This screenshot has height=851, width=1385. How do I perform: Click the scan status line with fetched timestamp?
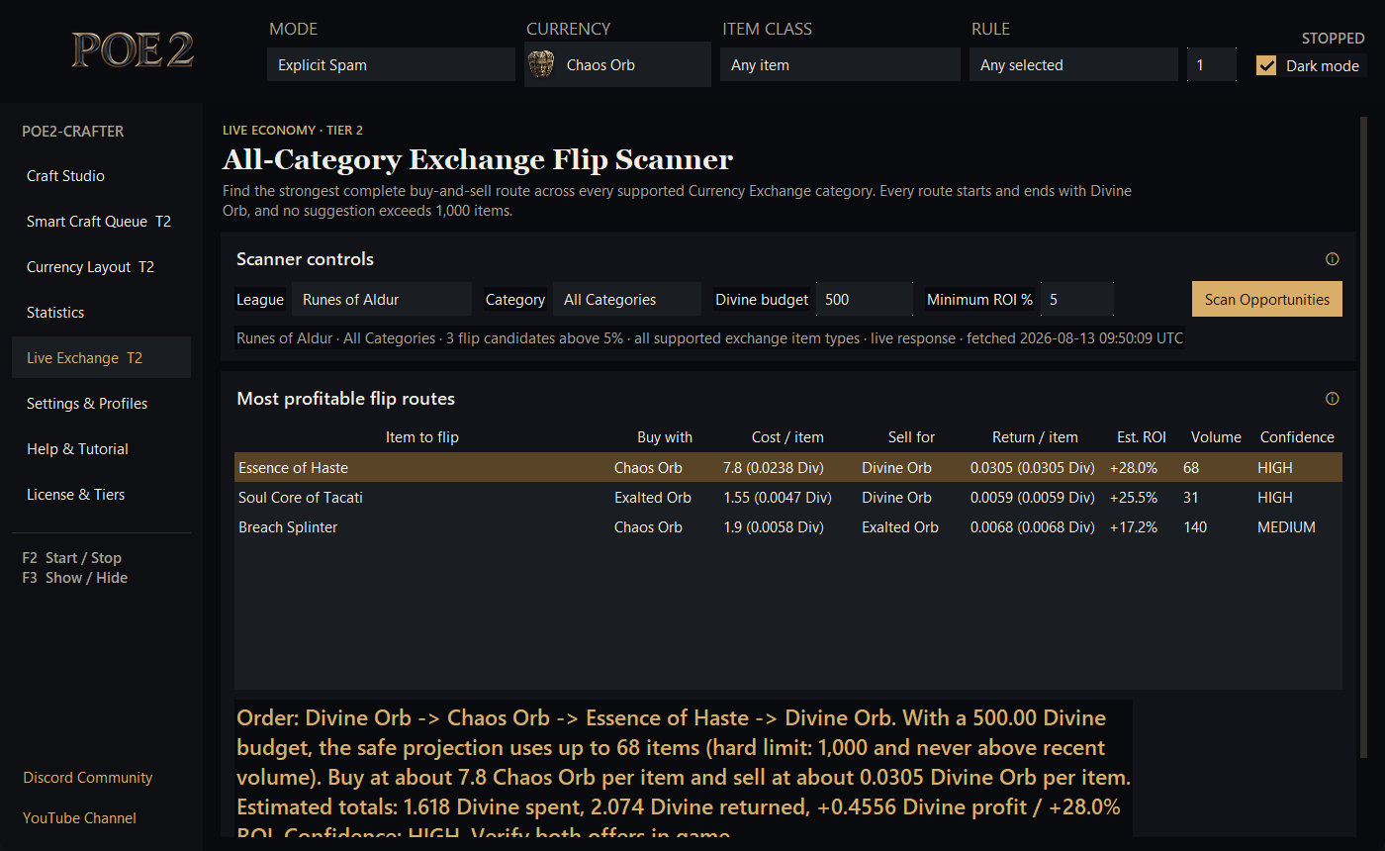709,338
